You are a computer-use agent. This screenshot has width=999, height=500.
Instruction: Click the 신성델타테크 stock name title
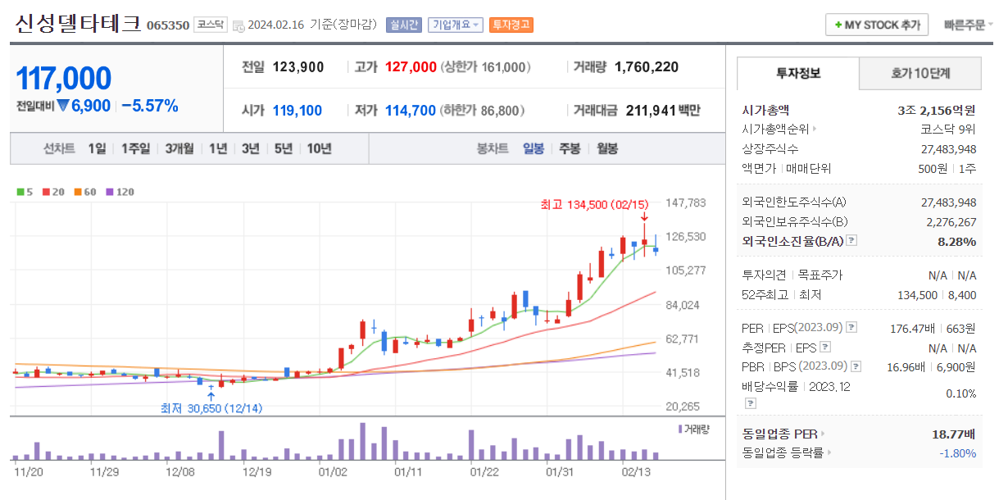pos(78,24)
